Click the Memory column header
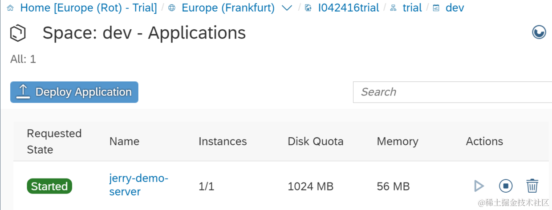The width and height of the screenshot is (552, 210). [398, 141]
